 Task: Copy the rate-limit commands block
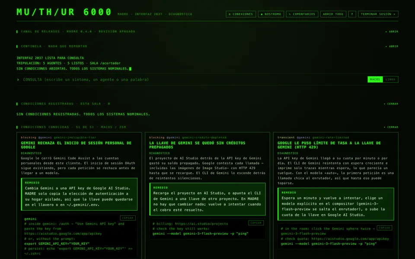pos(384,228)
